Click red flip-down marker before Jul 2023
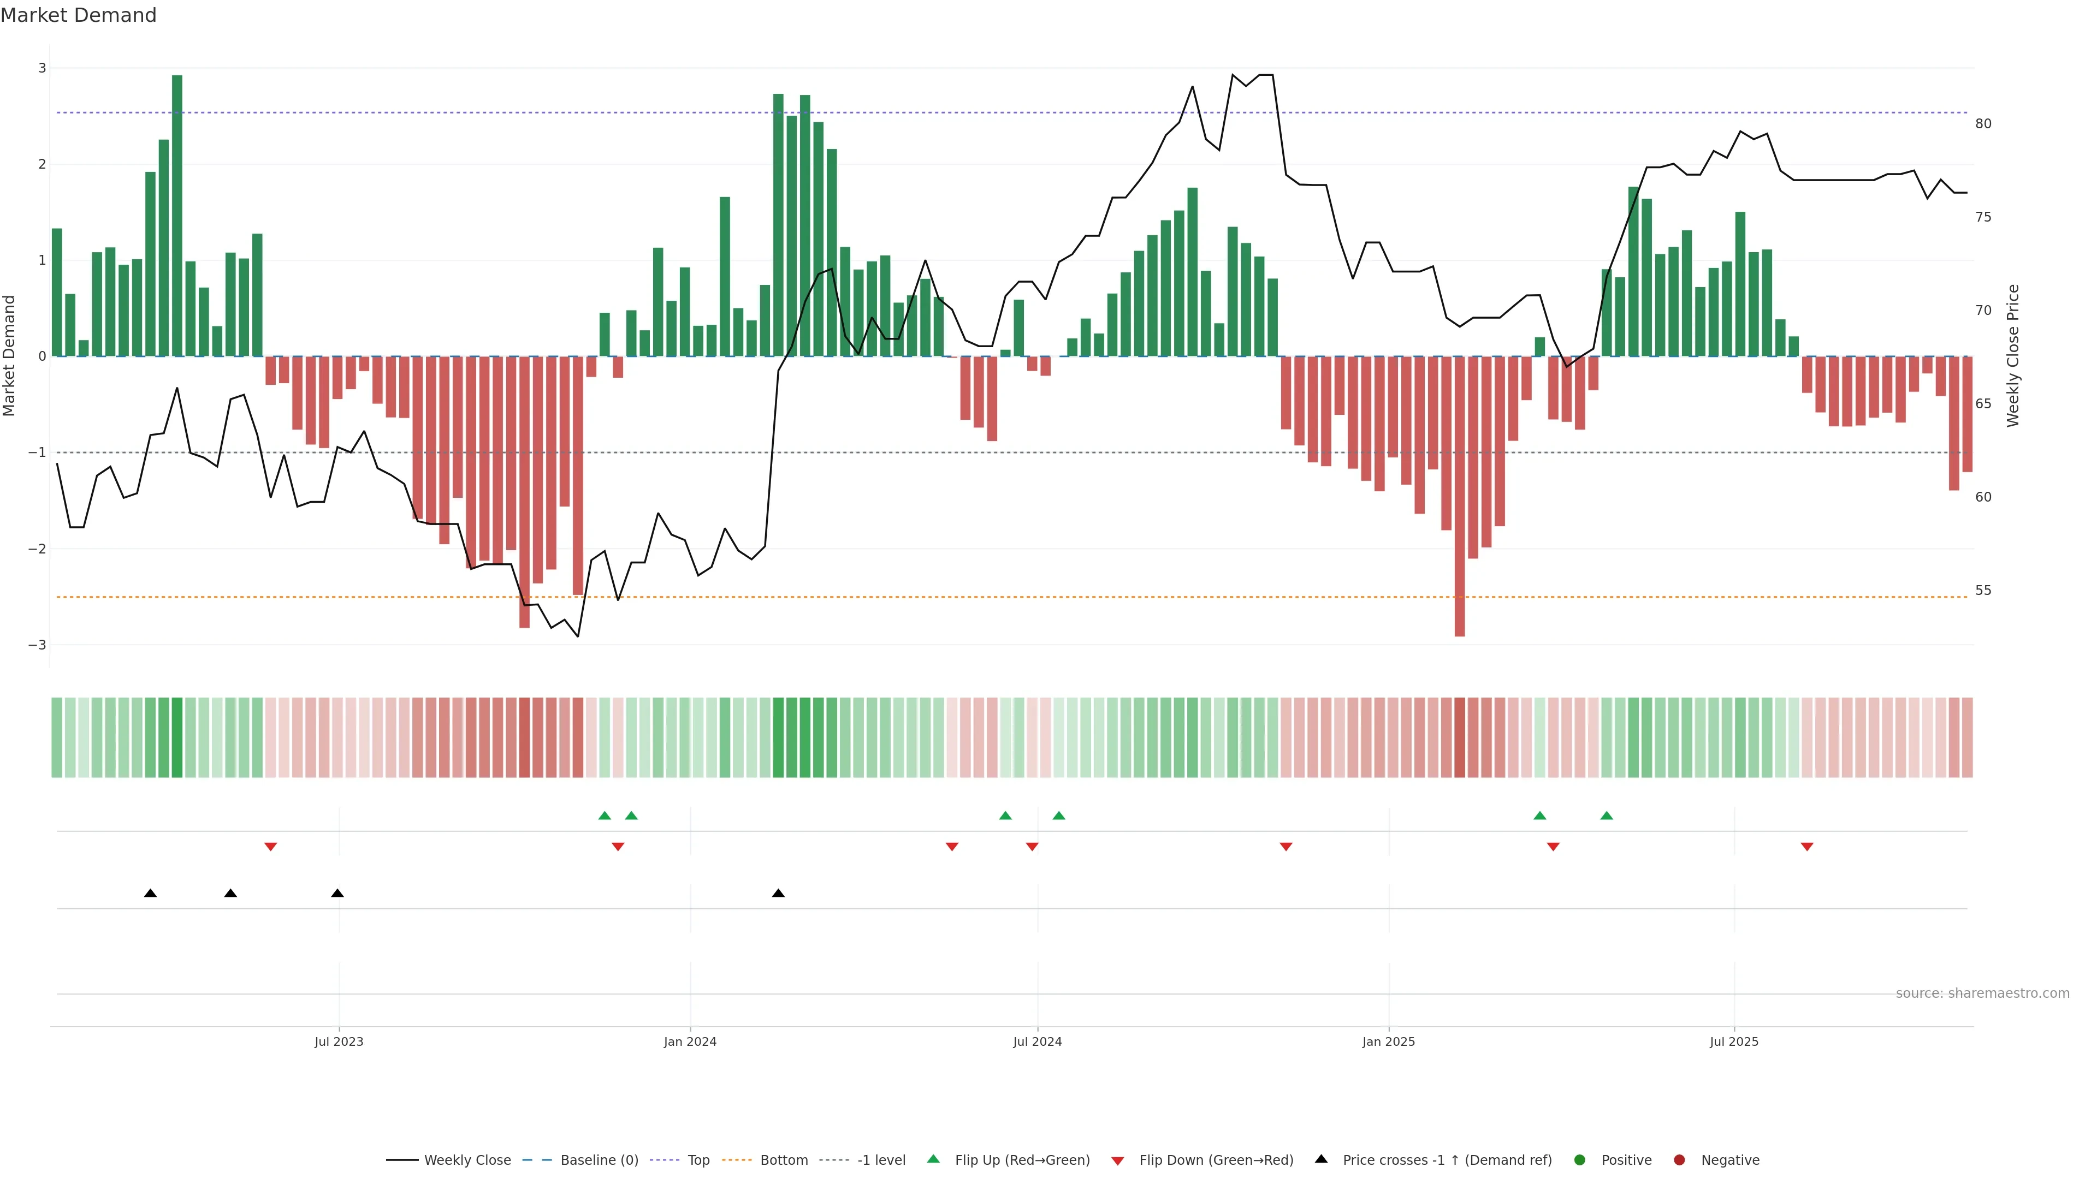Screen dimensions: 2097x1179 pos(271,847)
